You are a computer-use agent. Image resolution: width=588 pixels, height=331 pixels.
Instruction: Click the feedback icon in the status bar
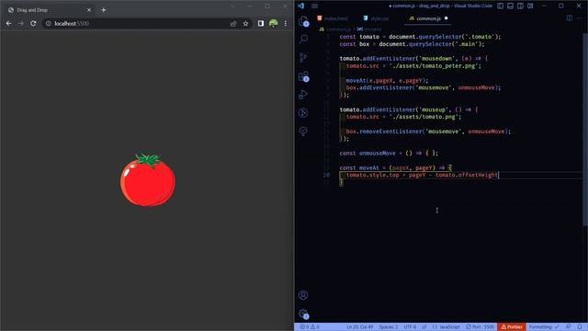(x=569, y=327)
